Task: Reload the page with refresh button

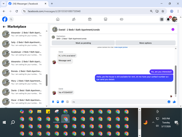Action: pyautogui.click(x=17, y=11)
